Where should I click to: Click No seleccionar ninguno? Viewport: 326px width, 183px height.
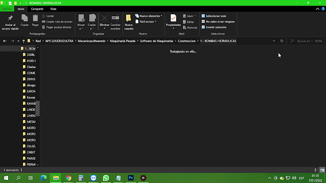(218, 21)
